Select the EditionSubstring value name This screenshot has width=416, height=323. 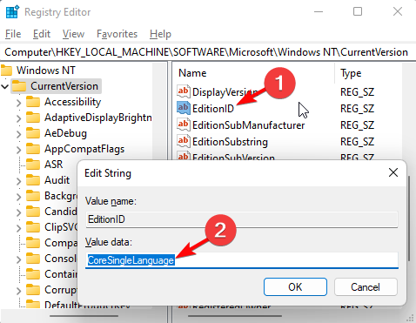(x=230, y=142)
